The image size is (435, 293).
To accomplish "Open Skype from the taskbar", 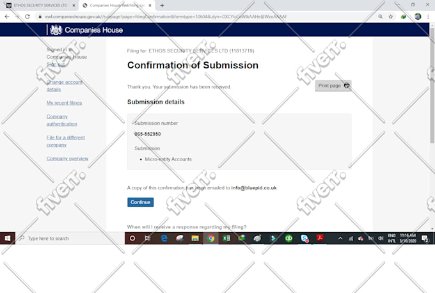I will click(x=304, y=239).
